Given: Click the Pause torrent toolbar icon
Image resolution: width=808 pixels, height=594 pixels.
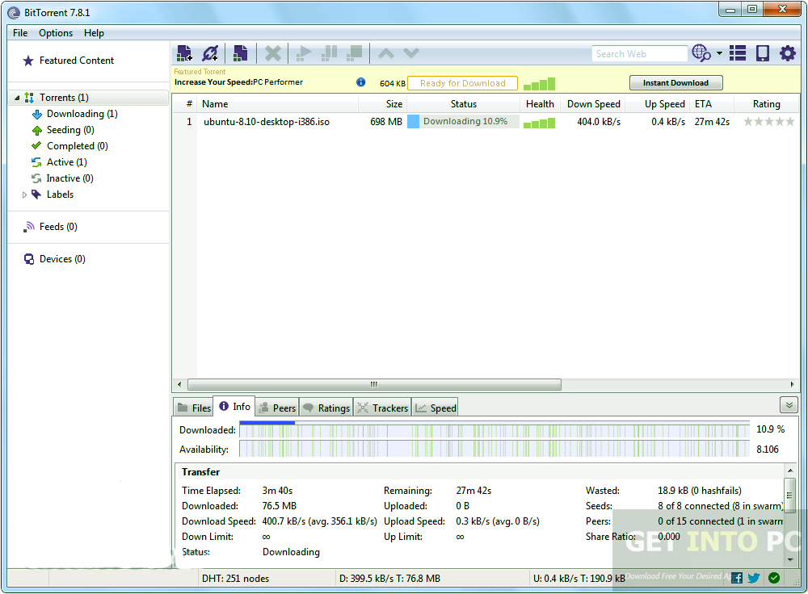Looking at the screenshot, I should [329, 53].
